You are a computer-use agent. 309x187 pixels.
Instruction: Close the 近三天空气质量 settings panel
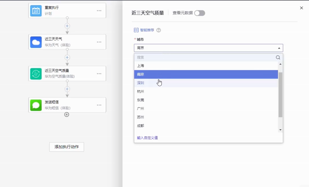301,8
